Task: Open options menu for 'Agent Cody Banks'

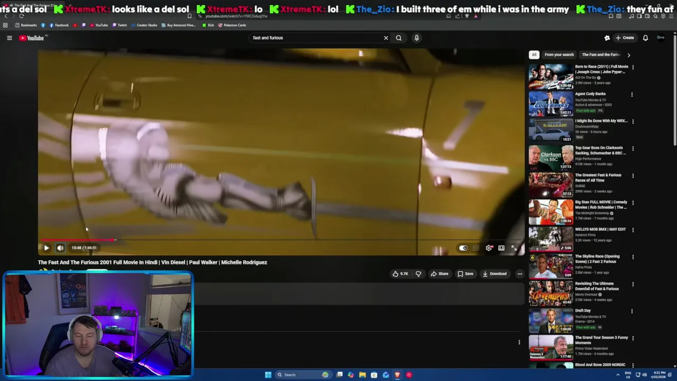Action: click(x=633, y=95)
